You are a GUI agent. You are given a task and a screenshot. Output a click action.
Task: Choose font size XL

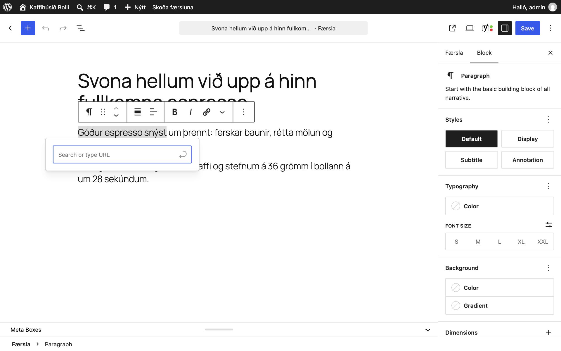521,242
